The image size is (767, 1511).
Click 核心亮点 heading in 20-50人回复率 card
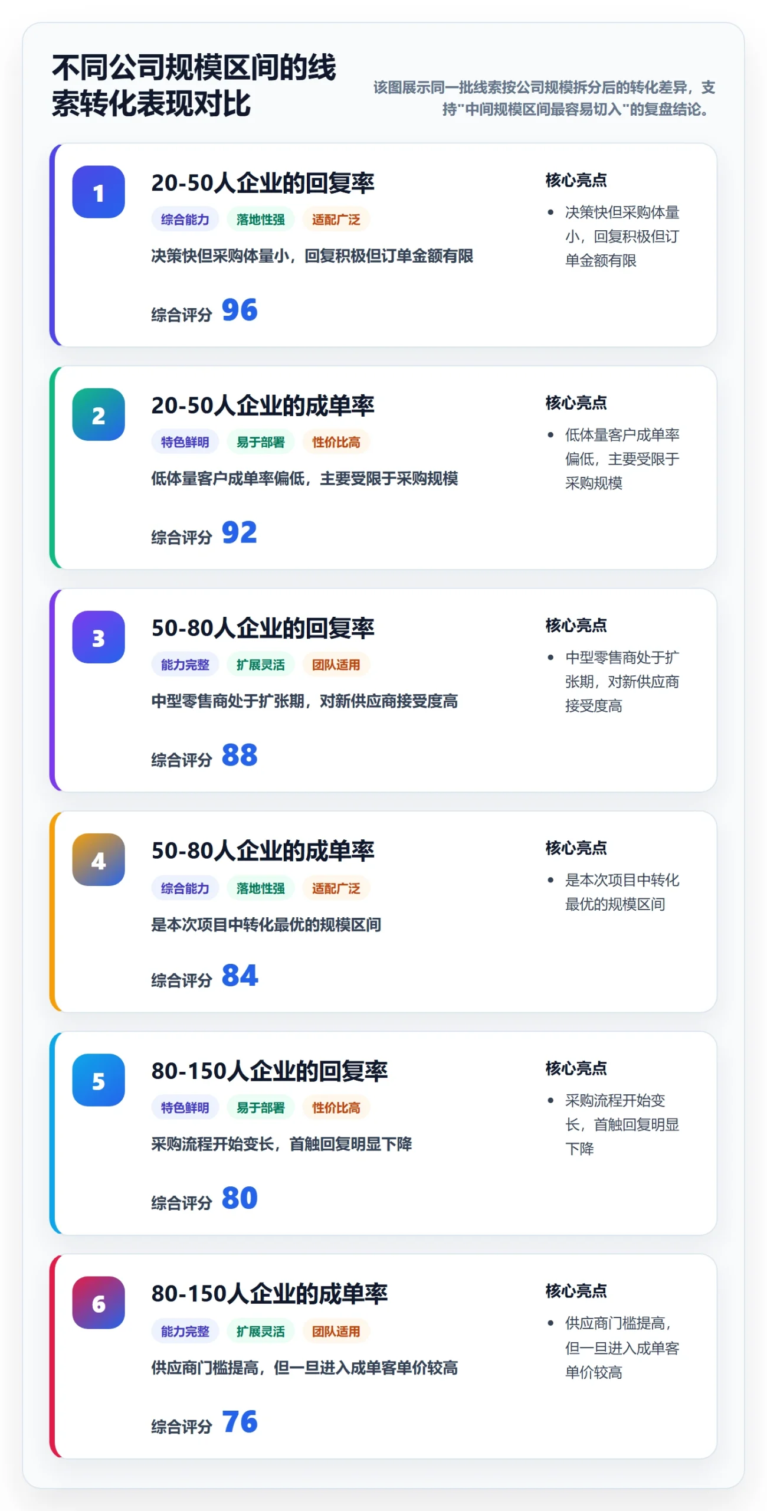coord(576,180)
